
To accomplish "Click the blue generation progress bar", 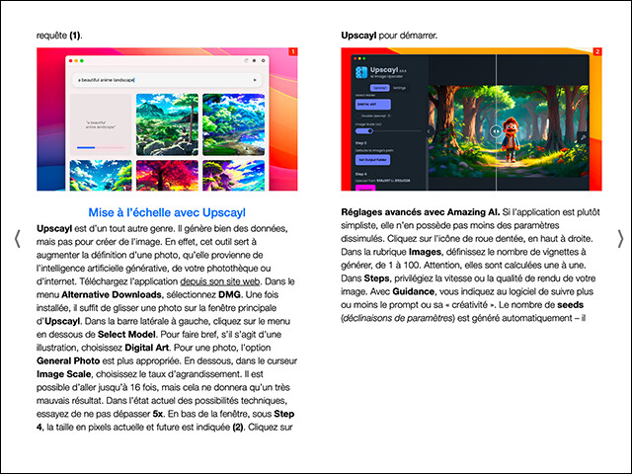I will (86, 147).
